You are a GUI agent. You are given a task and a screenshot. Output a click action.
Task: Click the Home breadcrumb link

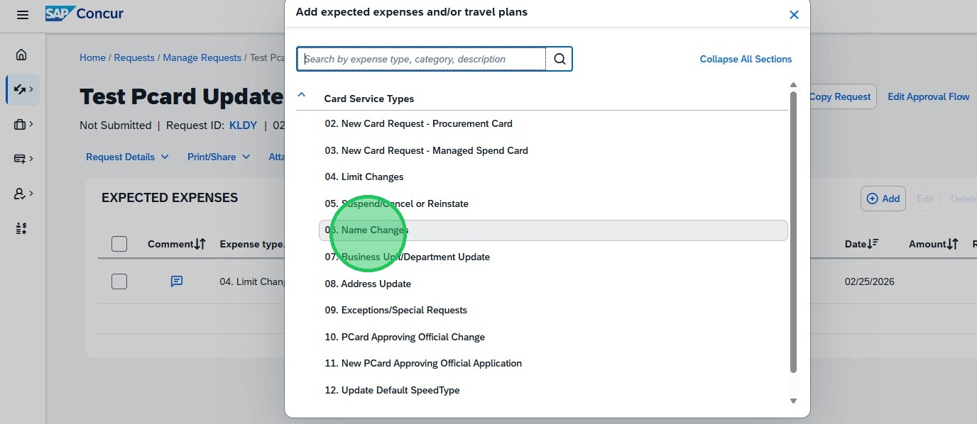click(x=92, y=57)
